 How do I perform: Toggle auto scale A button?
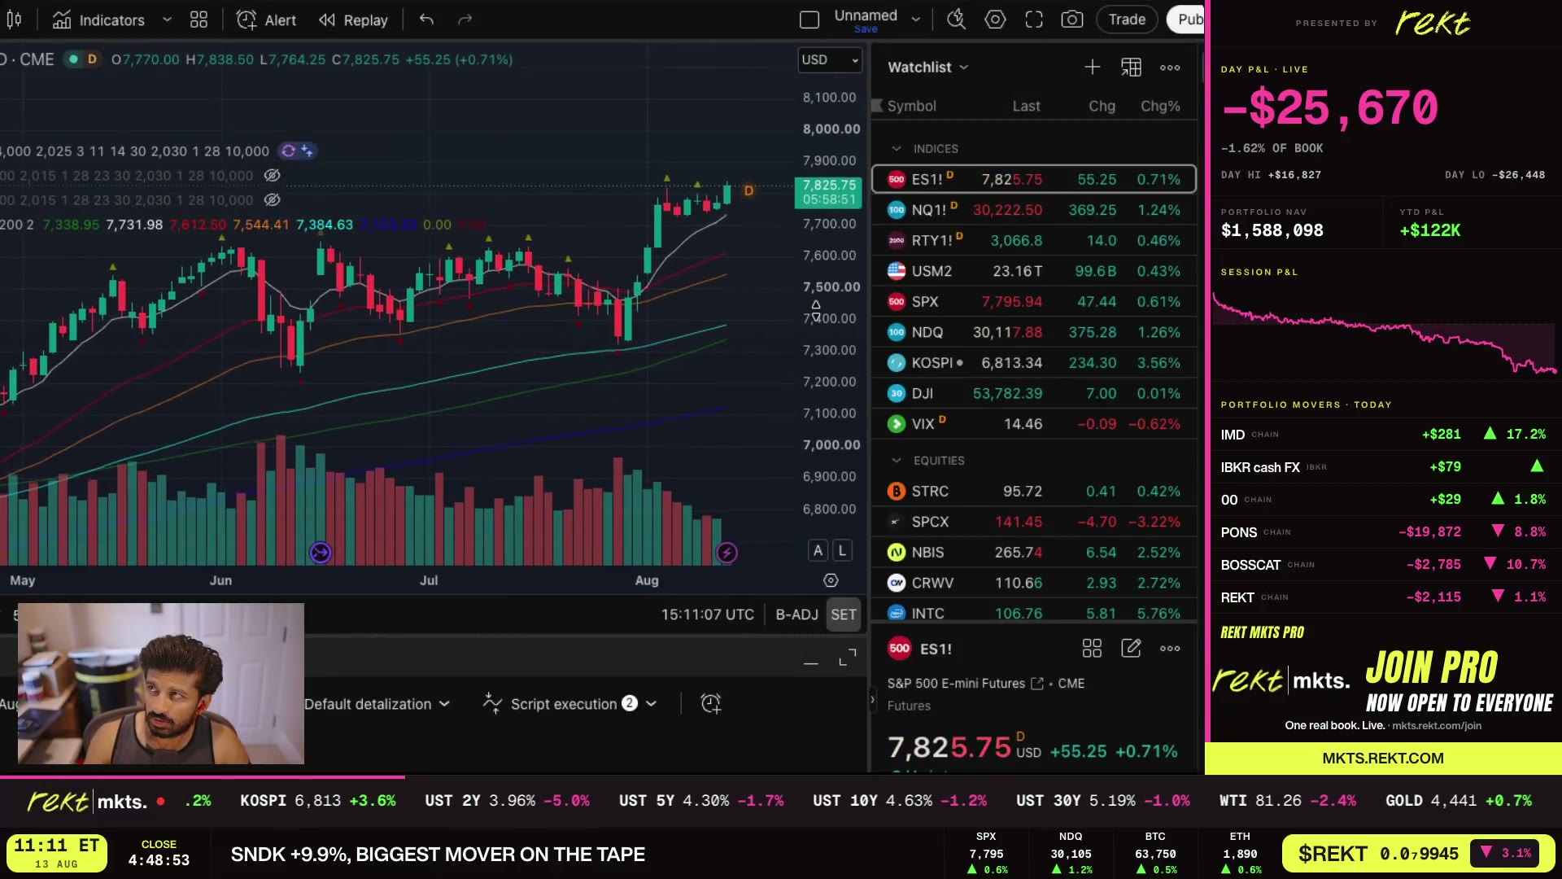pos(818,550)
